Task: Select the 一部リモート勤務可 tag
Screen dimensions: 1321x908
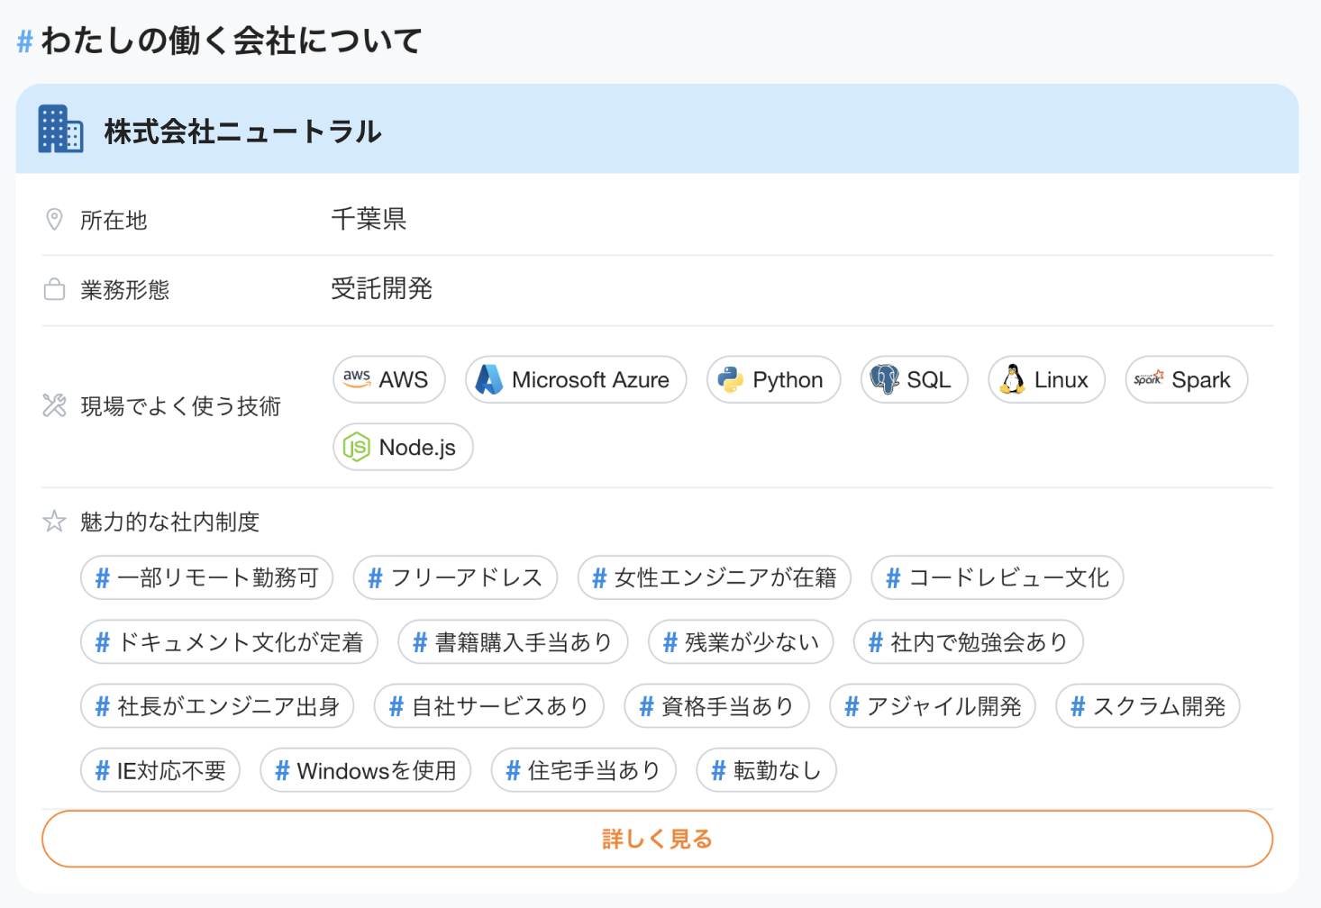Action: point(206,577)
